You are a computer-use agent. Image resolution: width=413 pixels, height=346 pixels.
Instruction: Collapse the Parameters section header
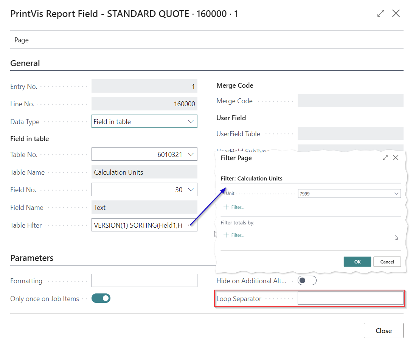coord(32,258)
